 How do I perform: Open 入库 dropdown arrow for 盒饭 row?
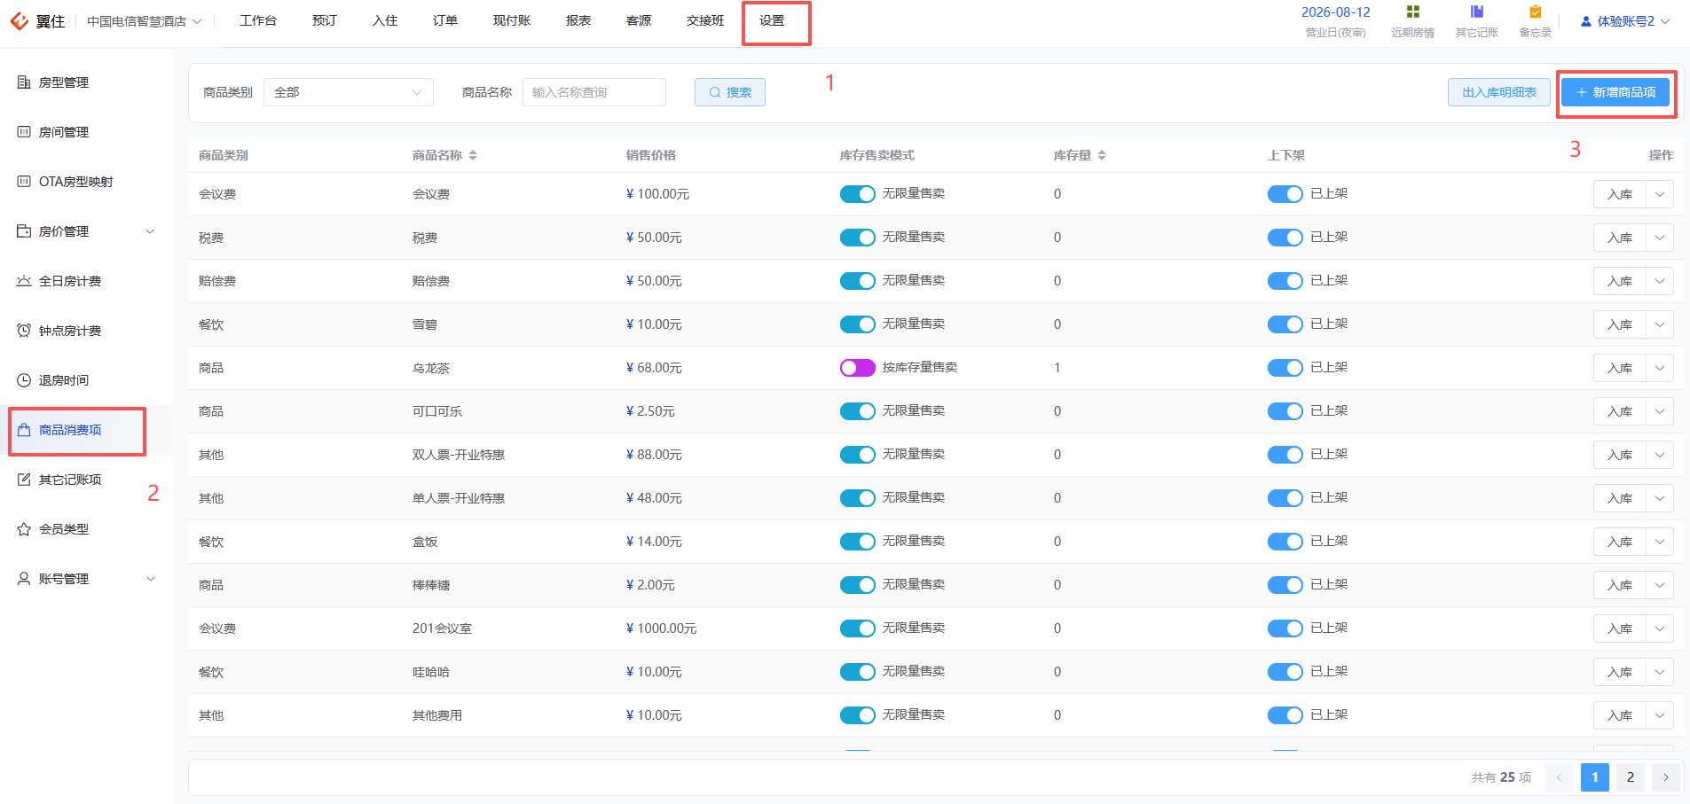(x=1660, y=542)
